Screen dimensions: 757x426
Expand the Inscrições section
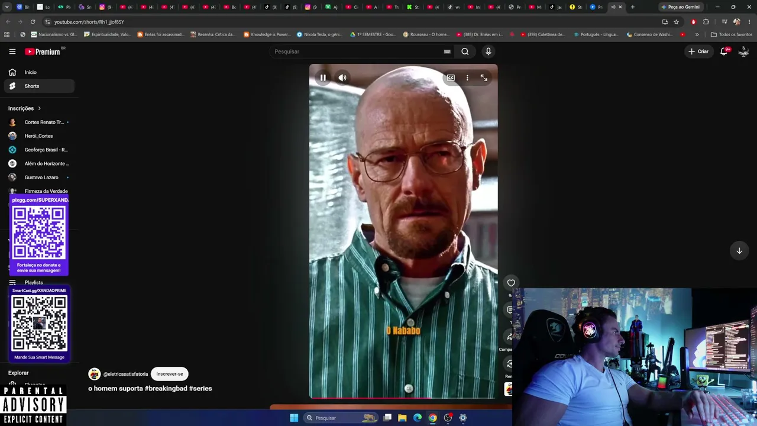click(25, 108)
